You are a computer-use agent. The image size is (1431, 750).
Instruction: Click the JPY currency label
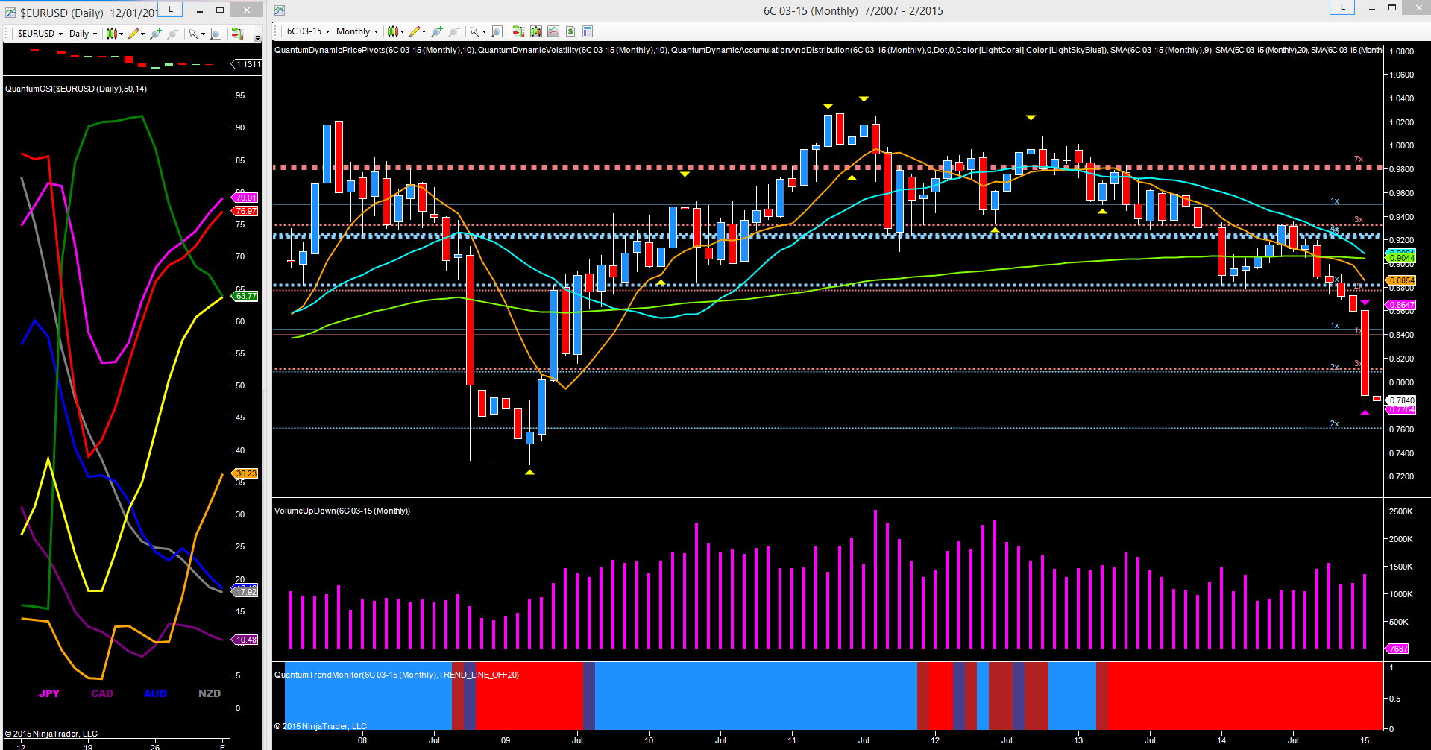click(x=49, y=693)
